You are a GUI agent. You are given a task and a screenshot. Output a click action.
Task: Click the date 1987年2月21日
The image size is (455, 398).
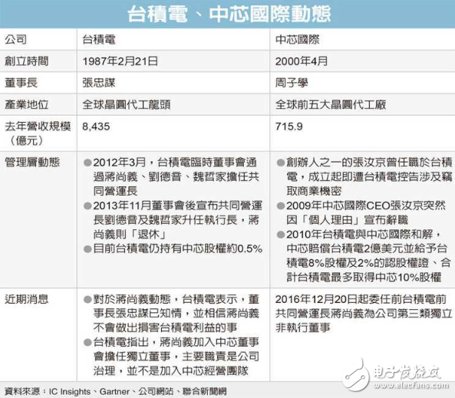point(120,61)
